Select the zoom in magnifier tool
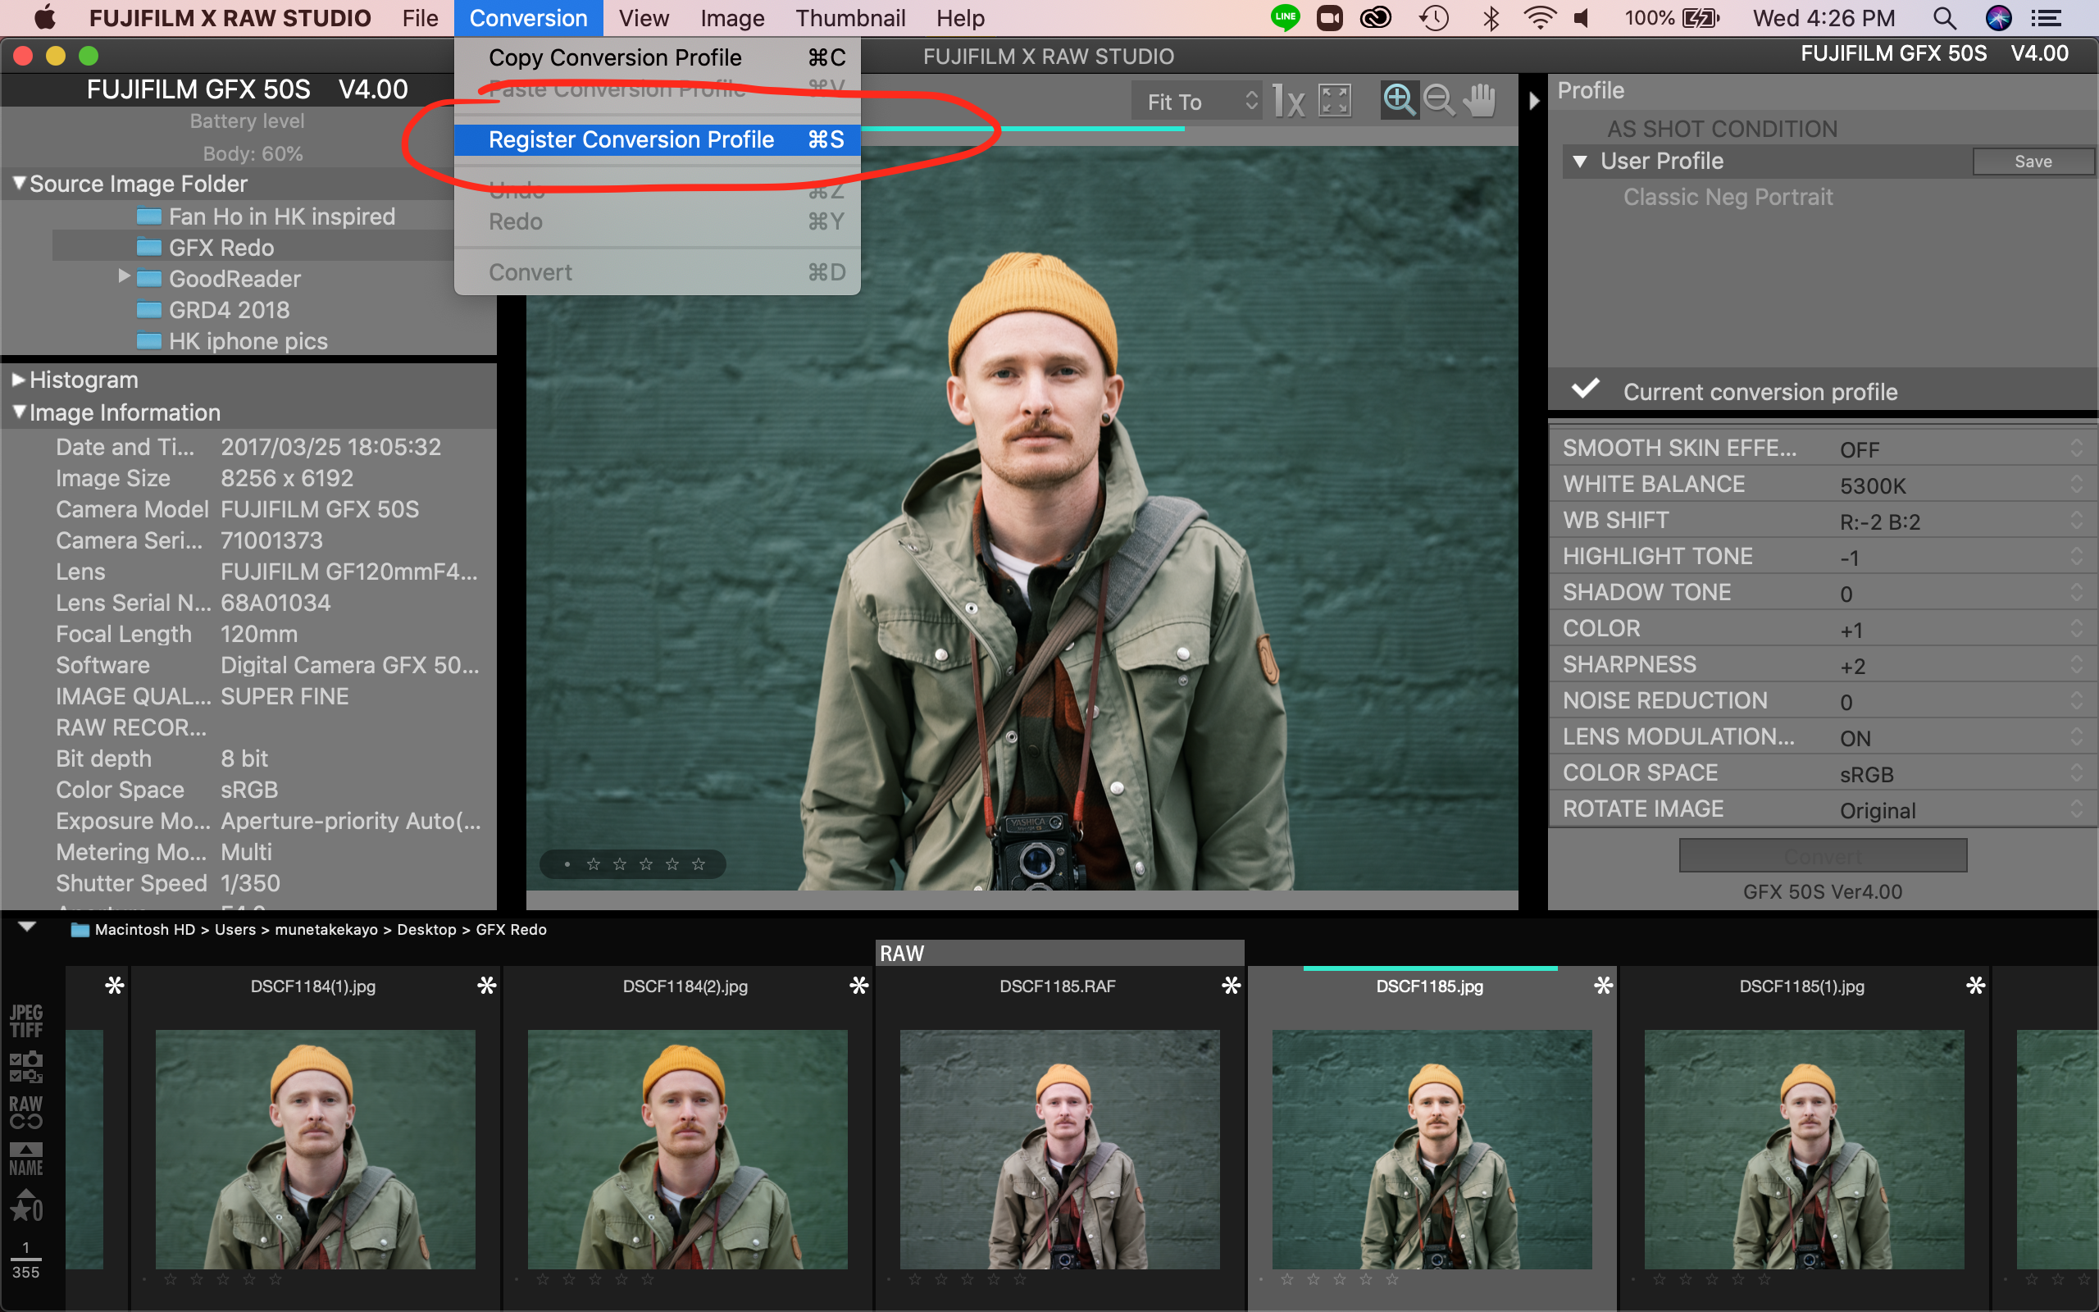Screen dimensions: 2099x1312 1399,101
